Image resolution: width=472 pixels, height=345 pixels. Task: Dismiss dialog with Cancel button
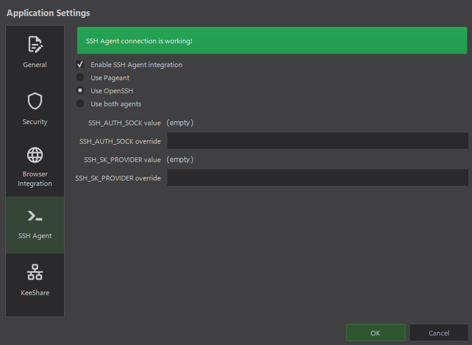[439, 333]
